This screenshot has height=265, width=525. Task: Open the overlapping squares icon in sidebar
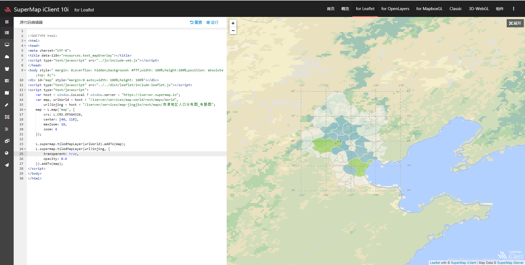point(7,141)
